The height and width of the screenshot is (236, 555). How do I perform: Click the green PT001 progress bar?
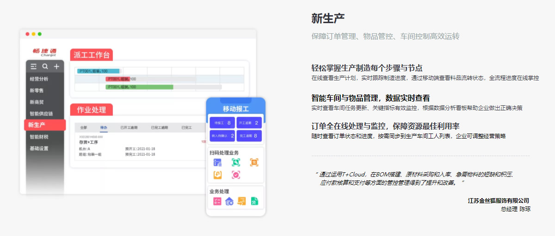point(139,86)
